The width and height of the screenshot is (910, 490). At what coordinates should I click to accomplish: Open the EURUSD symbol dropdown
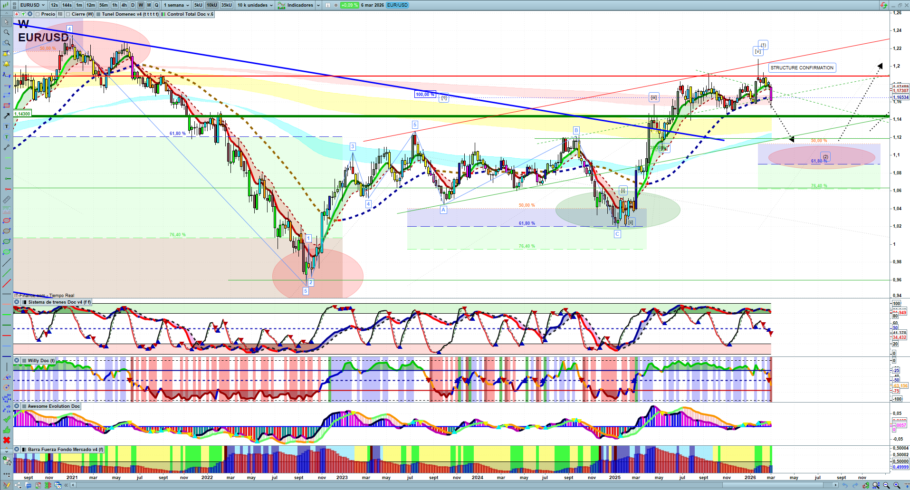pos(32,5)
